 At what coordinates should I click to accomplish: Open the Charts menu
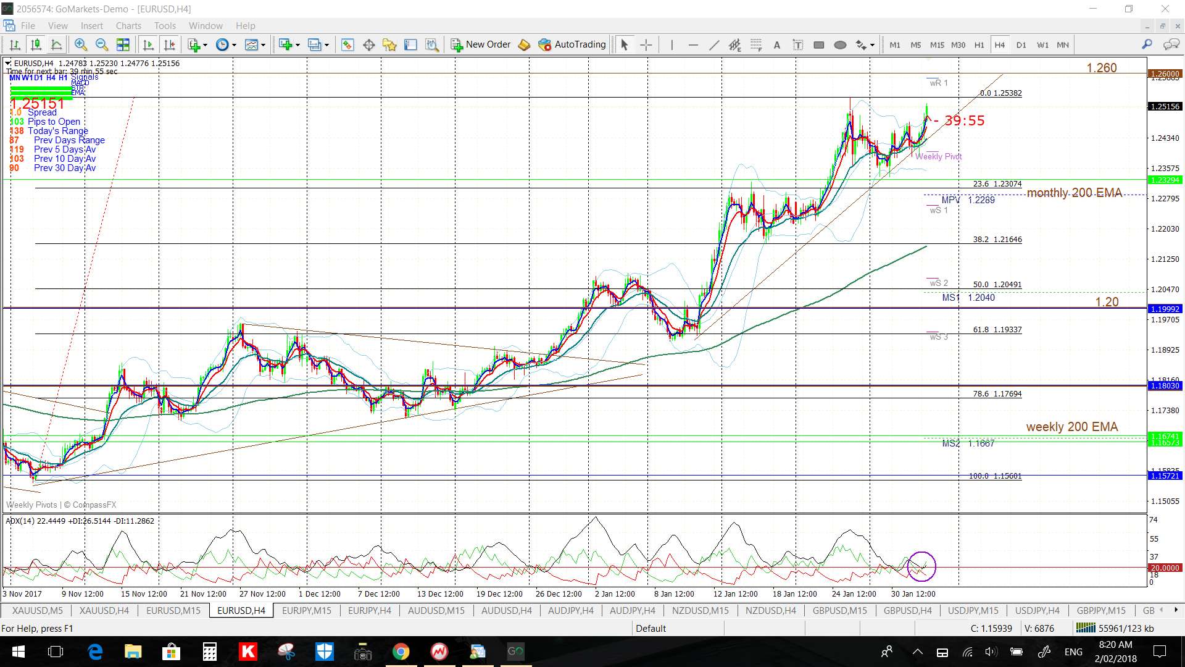click(128, 26)
